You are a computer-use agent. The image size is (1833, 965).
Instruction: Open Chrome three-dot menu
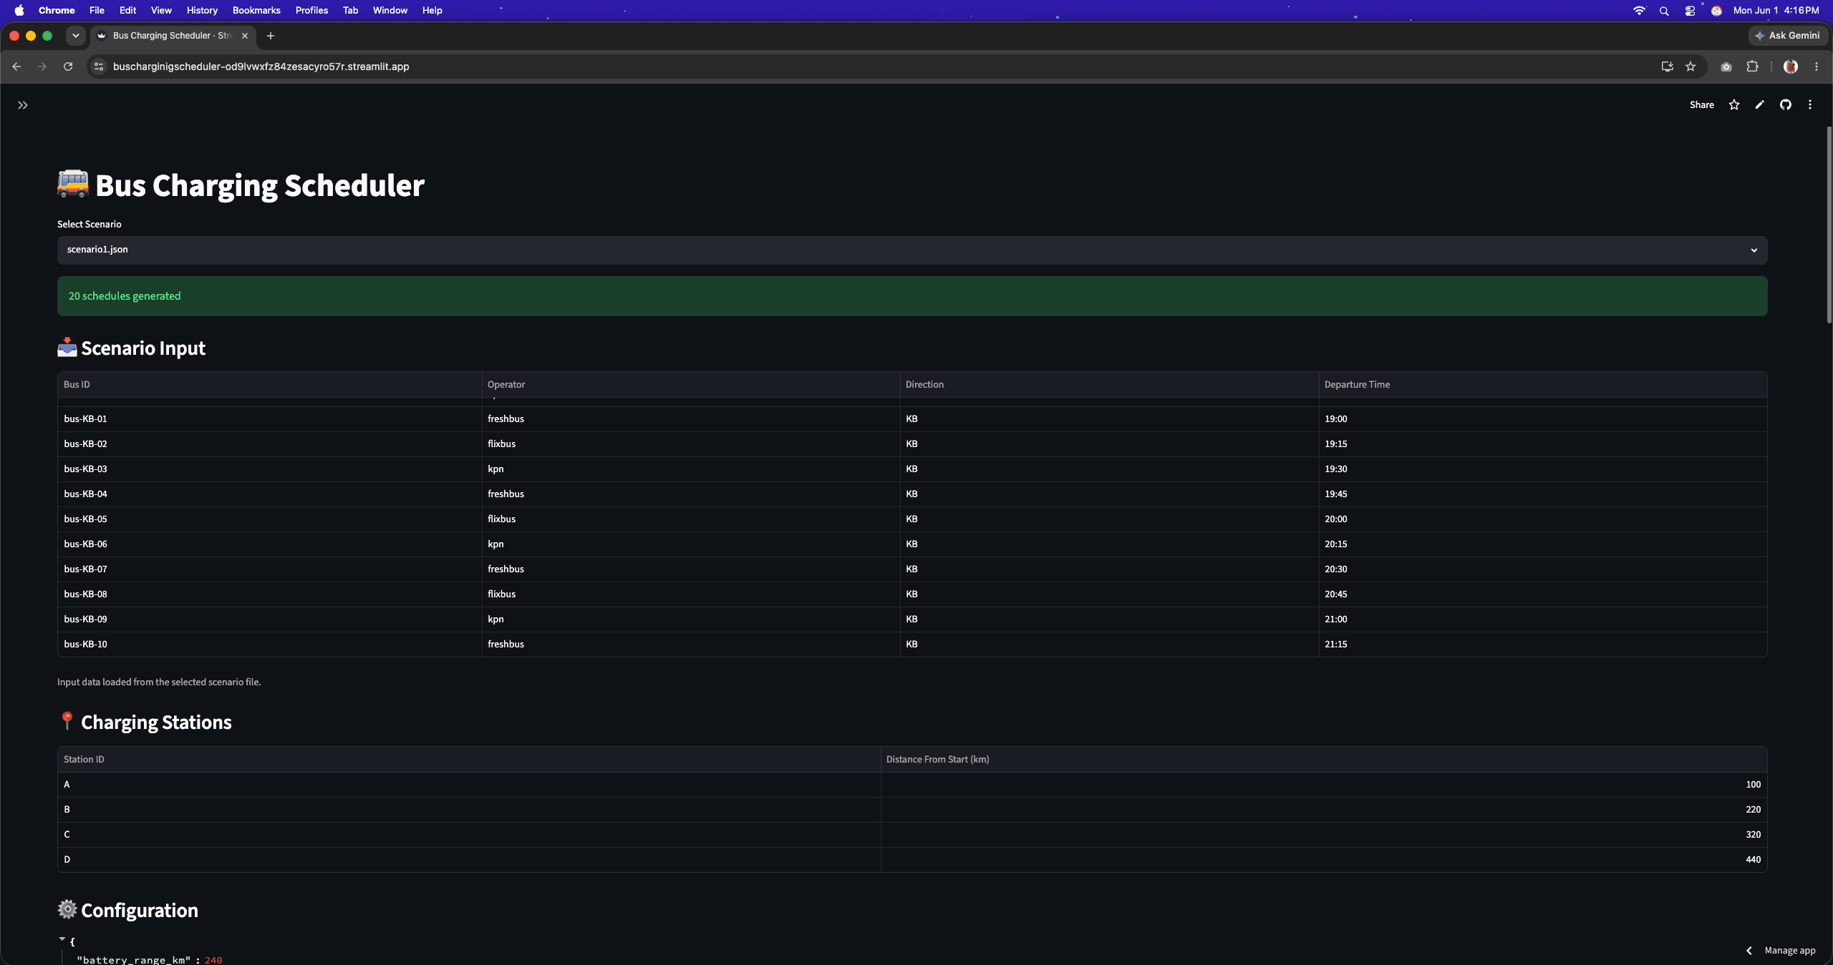pyautogui.click(x=1817, y=67)
